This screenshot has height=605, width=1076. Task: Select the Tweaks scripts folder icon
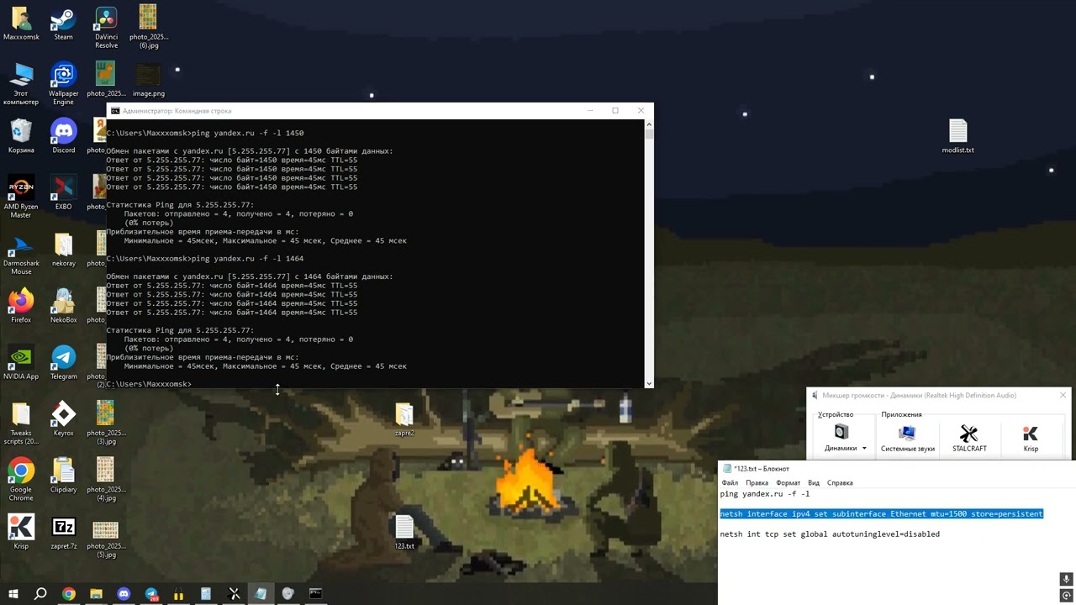click(21, 423)
